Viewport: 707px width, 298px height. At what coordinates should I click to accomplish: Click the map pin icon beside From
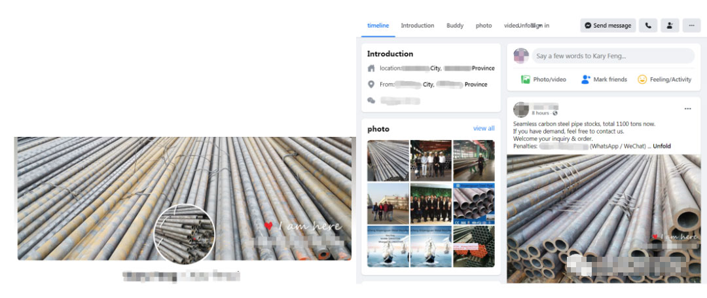click(371, 84)
